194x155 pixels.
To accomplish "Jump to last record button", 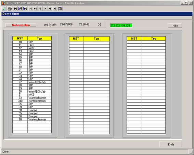I will [x=55, y=9].
